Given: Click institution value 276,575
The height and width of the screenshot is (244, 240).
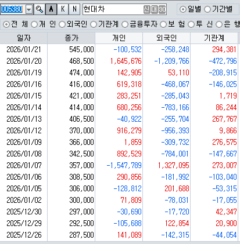Looking at the screenshot, I should (224, 143).
